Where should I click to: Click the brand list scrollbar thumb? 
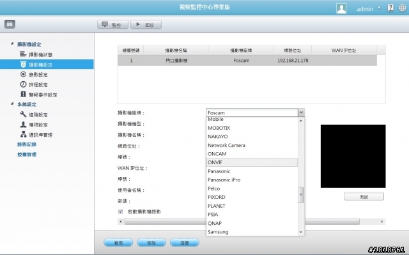pyautogui.click(x=301, y=194)
